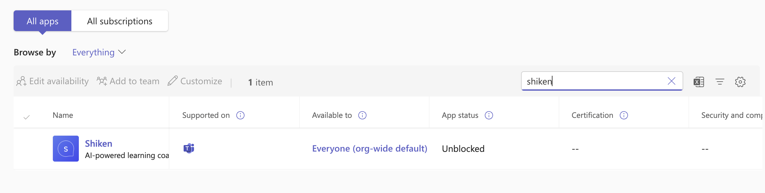Switch to the All subscriptions tab
Viewport: 765px width, 193px height.
[120, 21]
